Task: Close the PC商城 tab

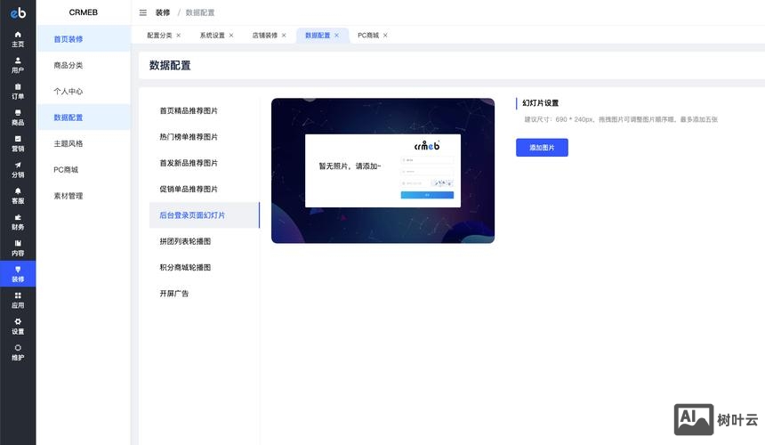Action: (385, 35)
